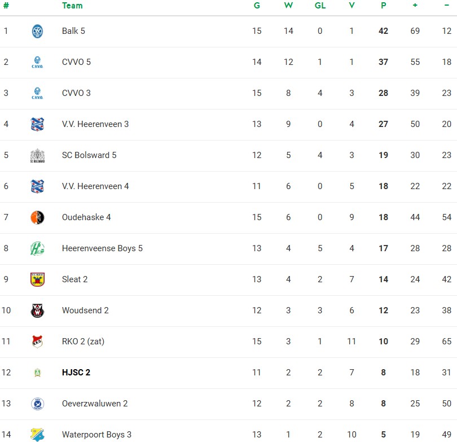Viewport: 457px width, 442px height.
Task: Click the Woudsend 2 club logo
Action: [x=37, y=310]
